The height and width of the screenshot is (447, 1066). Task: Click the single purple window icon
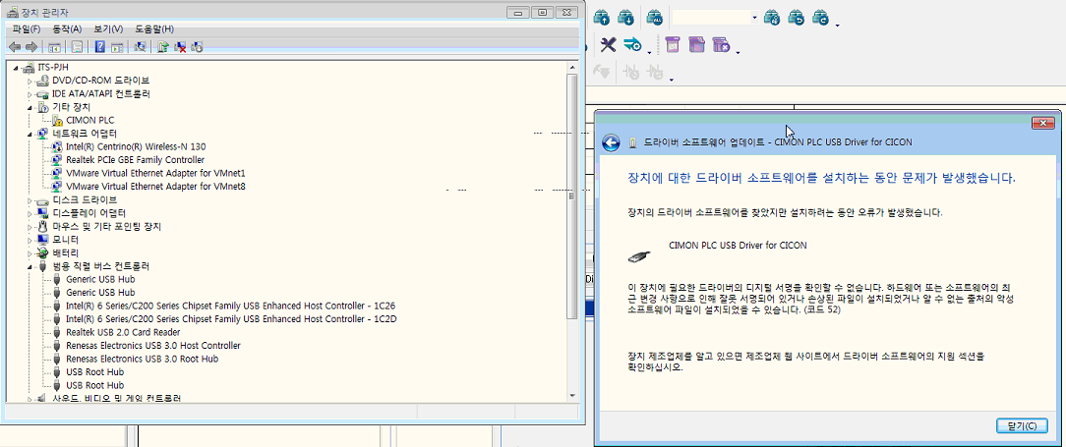click(x=673, y=45)
